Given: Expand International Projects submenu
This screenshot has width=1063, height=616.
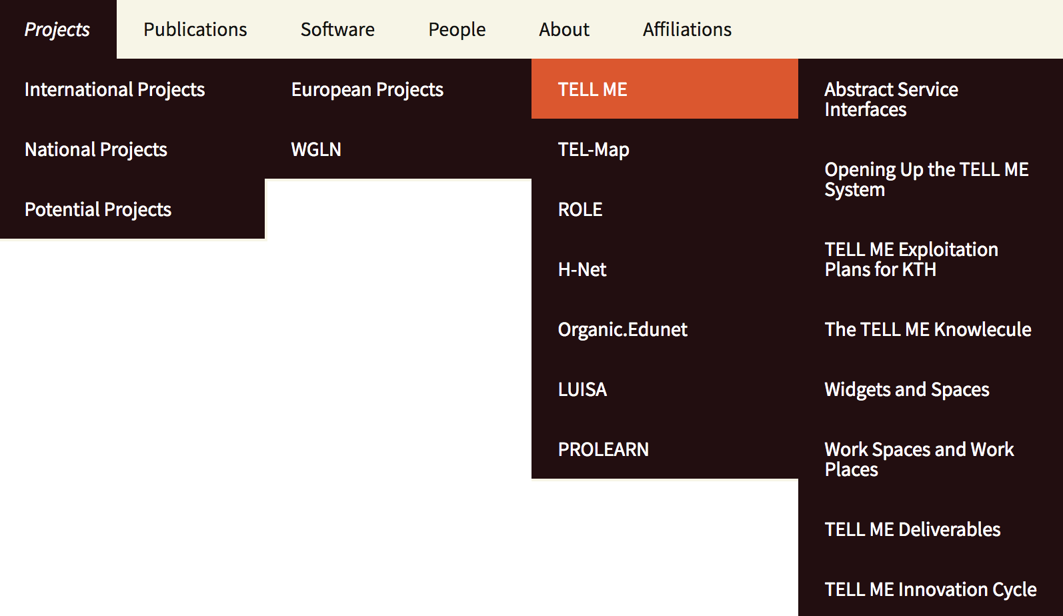Looking at the screenshot, I should click(115, 89).
